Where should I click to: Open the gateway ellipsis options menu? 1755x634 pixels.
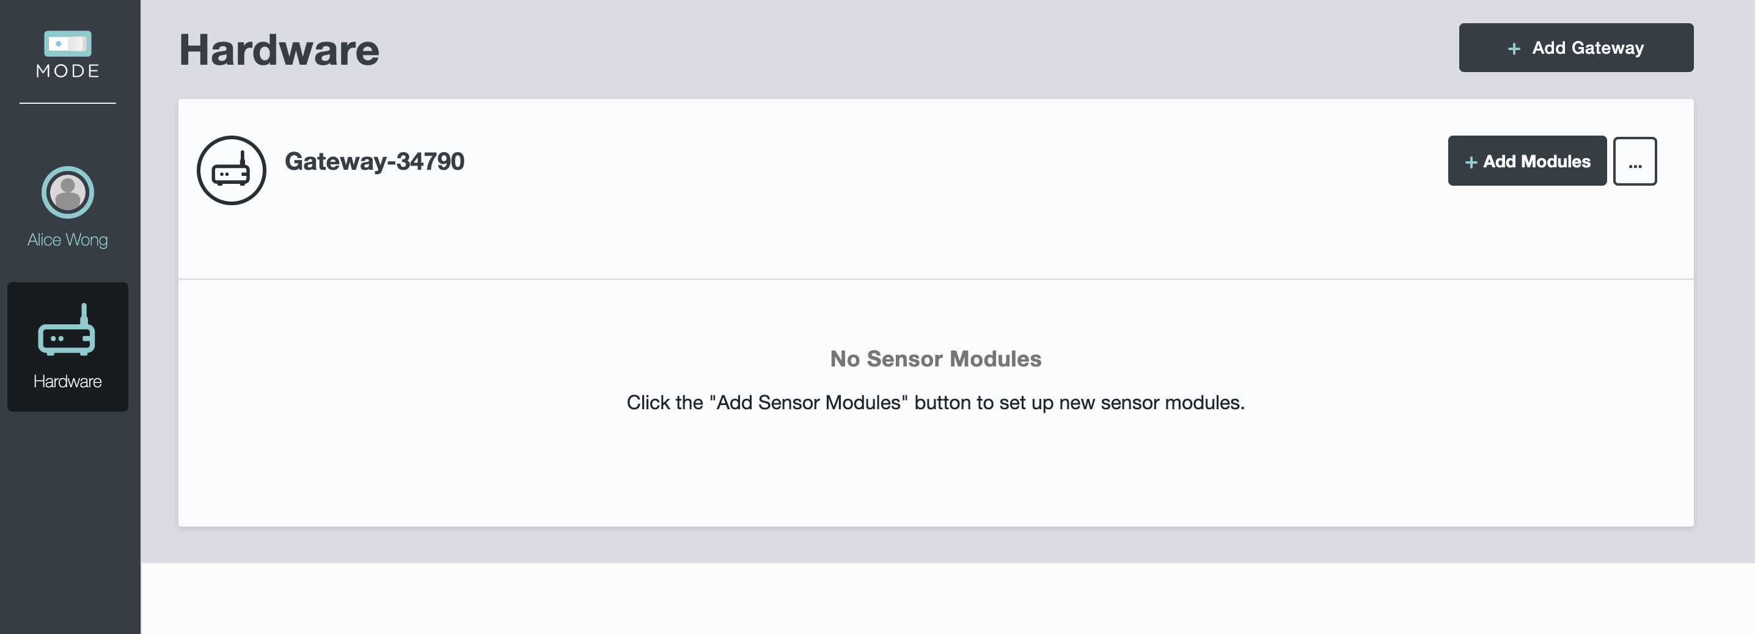pos(1635,161)
